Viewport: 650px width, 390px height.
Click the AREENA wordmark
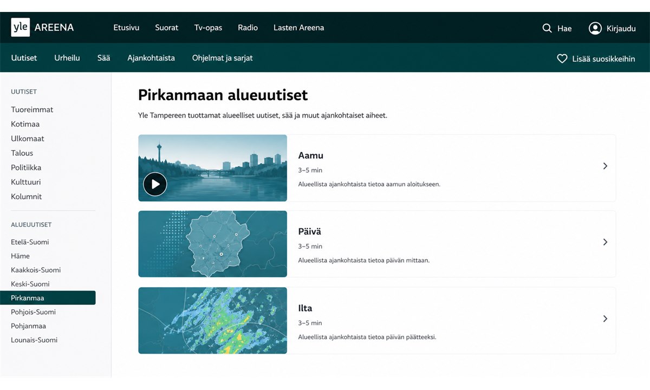tap(54, 28)
